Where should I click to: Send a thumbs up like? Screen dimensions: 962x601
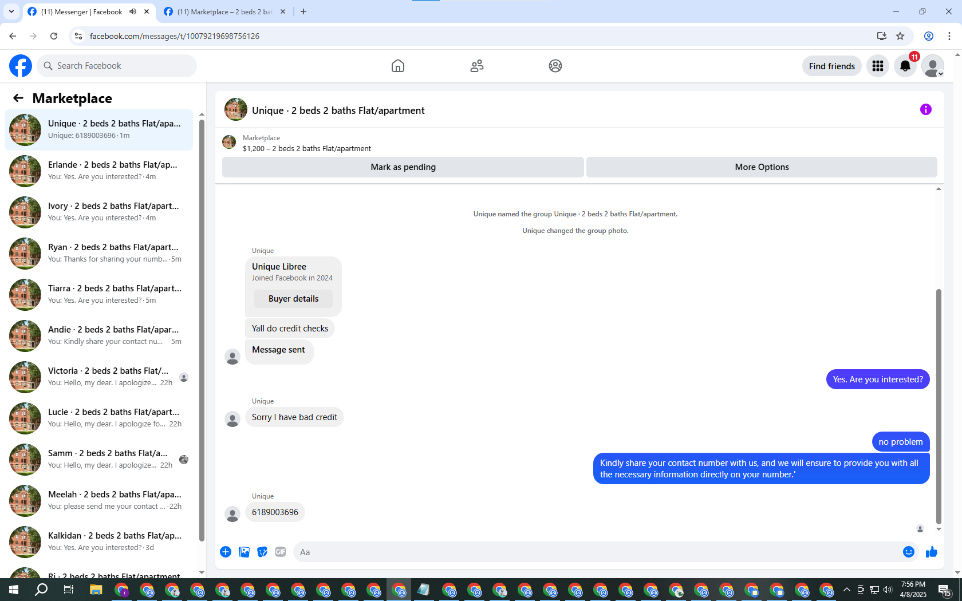click(x=932, y=552)
